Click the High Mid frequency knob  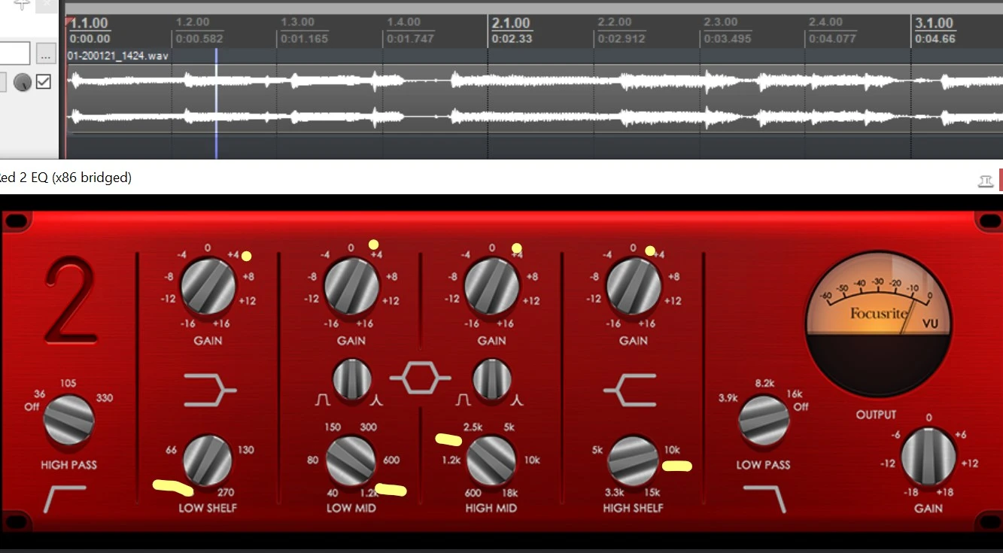coord(491,460)
